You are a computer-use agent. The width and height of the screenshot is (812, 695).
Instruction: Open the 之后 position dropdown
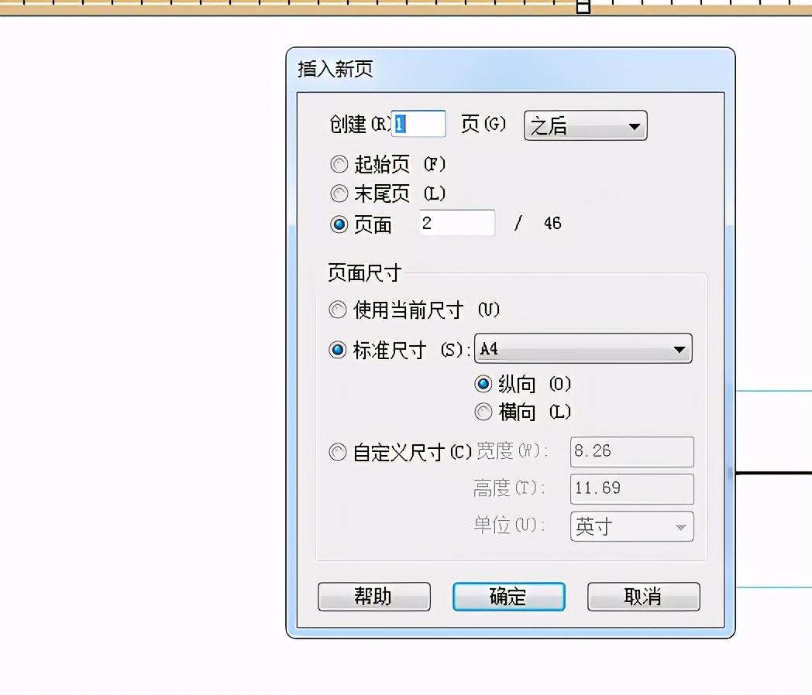[585, 125]
